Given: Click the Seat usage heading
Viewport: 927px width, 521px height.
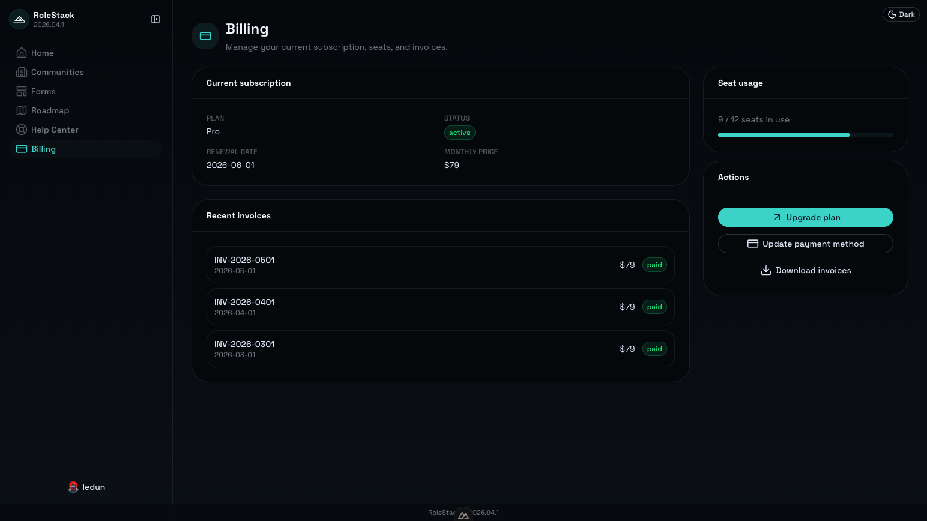Looking at the screenshot, I should pos(740,83).
